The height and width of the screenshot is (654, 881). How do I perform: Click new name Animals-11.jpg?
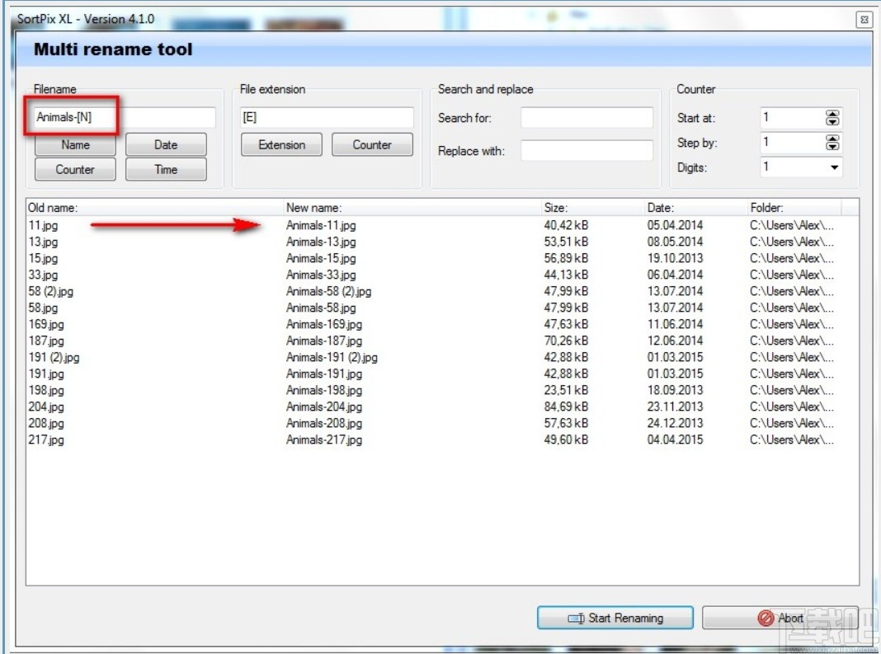pos(321,225)
